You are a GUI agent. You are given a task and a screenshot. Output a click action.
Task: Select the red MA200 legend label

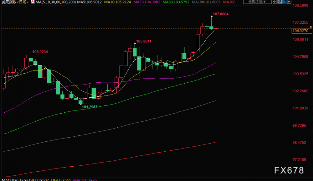coord(229,2)
